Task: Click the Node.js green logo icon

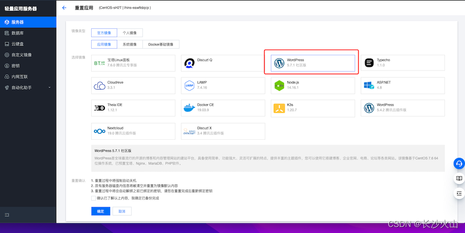Action: point(279,85)
